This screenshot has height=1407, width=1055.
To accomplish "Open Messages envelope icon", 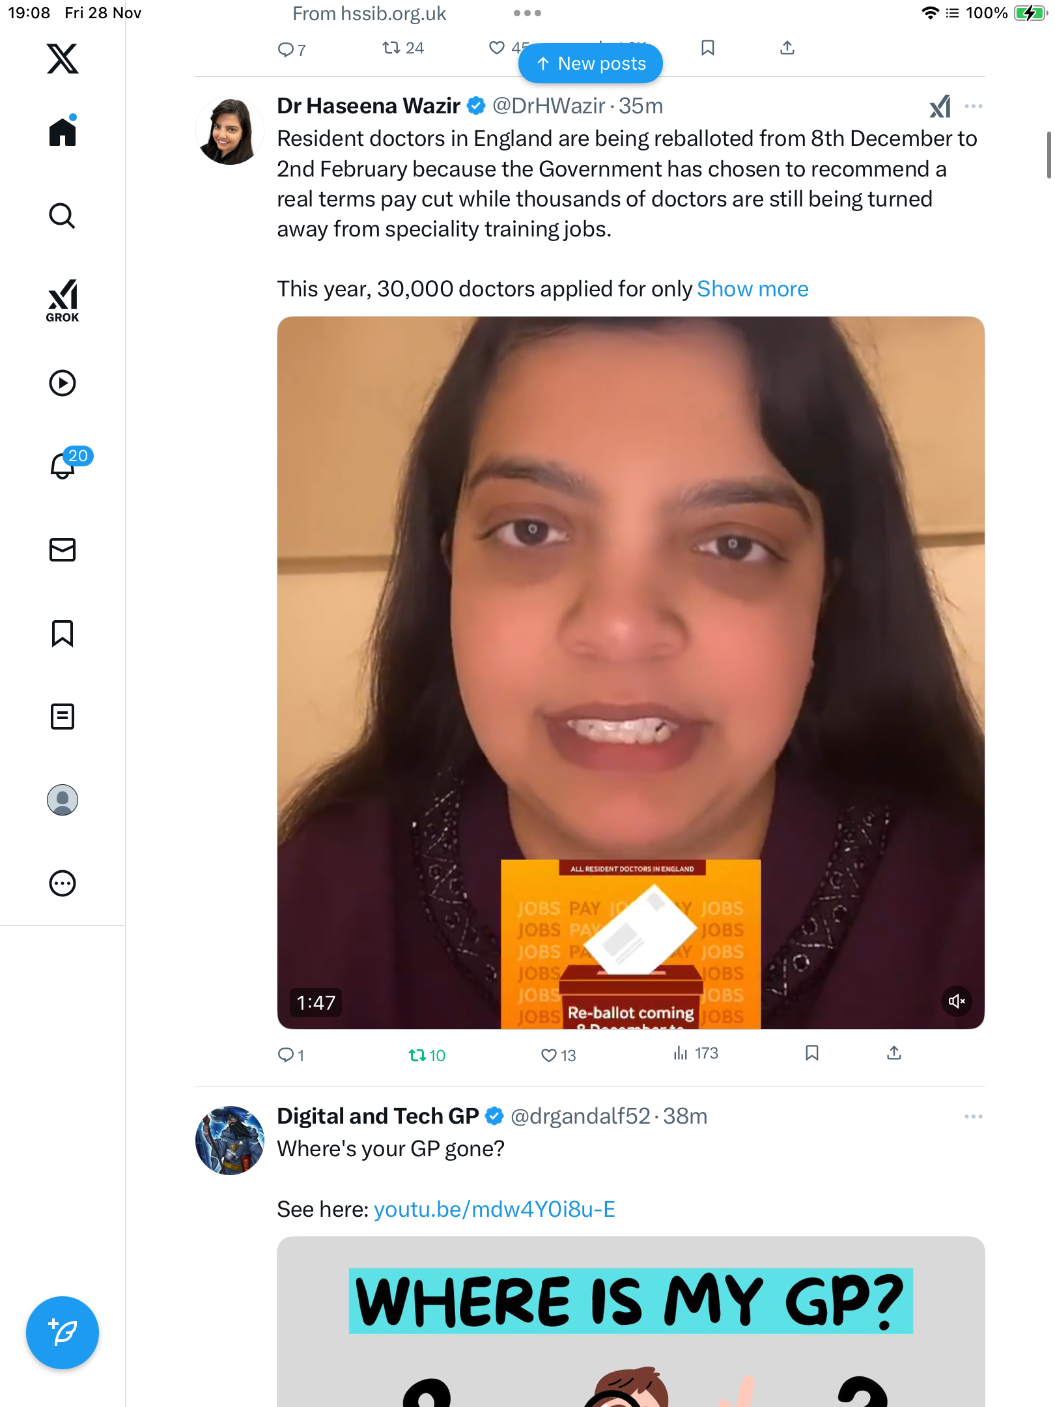I will click(x=63, y=549).
